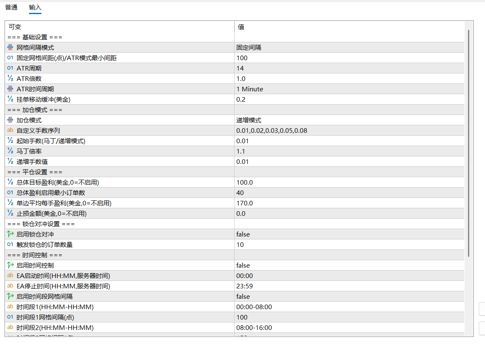Click the boolean arrow icon beside 启用时间控制
Screen dimensions: 485x344
coord(10,265)
